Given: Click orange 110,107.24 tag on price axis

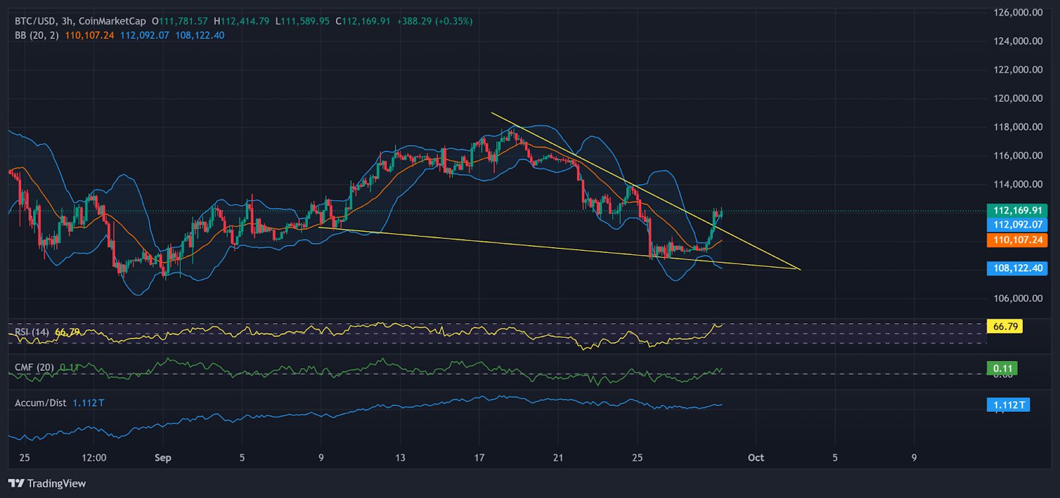Looking at the screenshot, I should 1017,240.
